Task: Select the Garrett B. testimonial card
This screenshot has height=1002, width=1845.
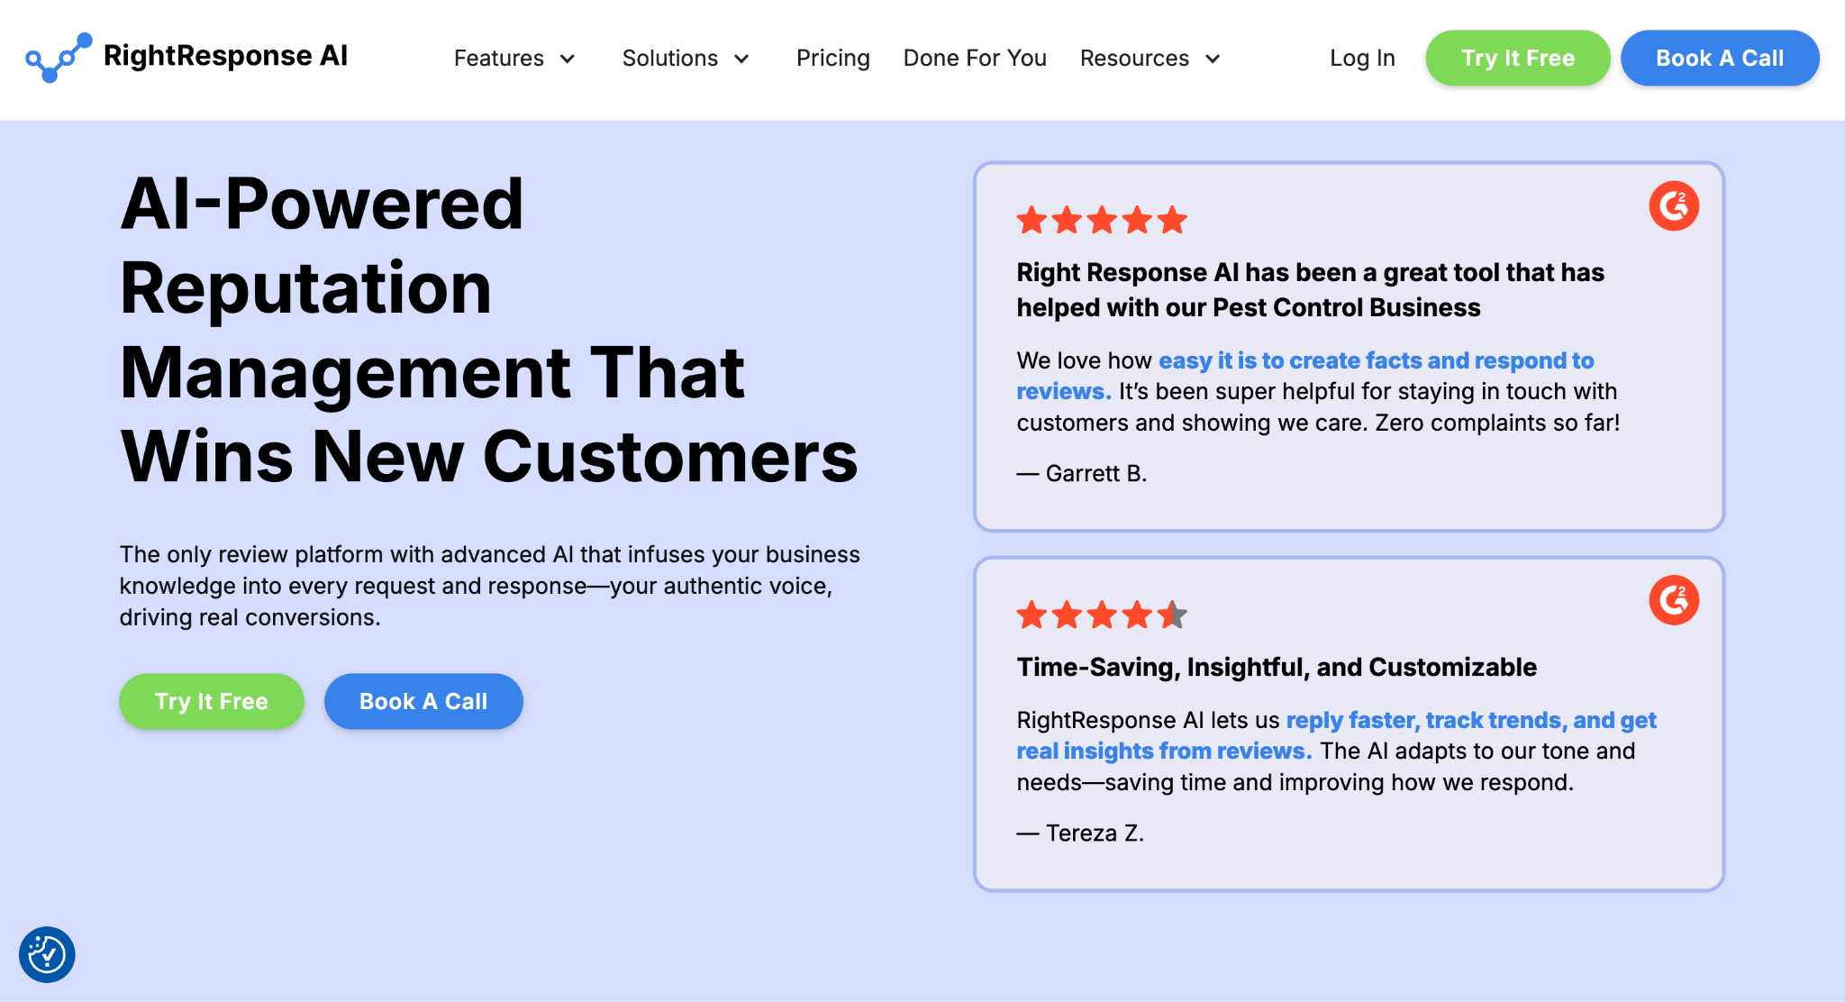Action: (x=1349, y=347)
